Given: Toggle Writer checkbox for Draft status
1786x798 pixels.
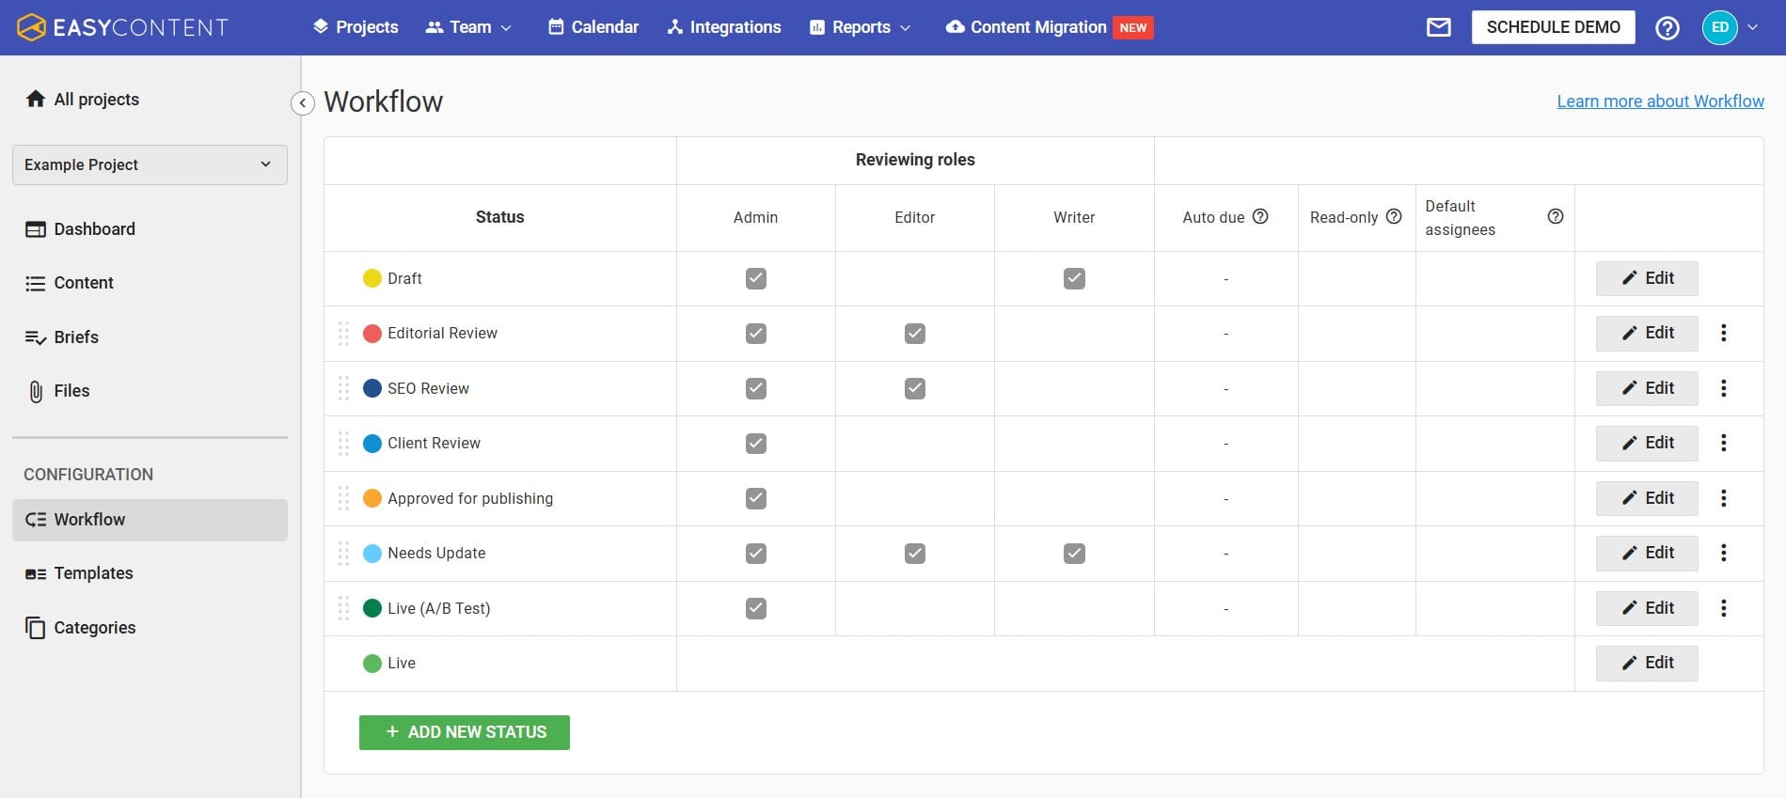Looking at the screenshot, I should pos(1074,278).
